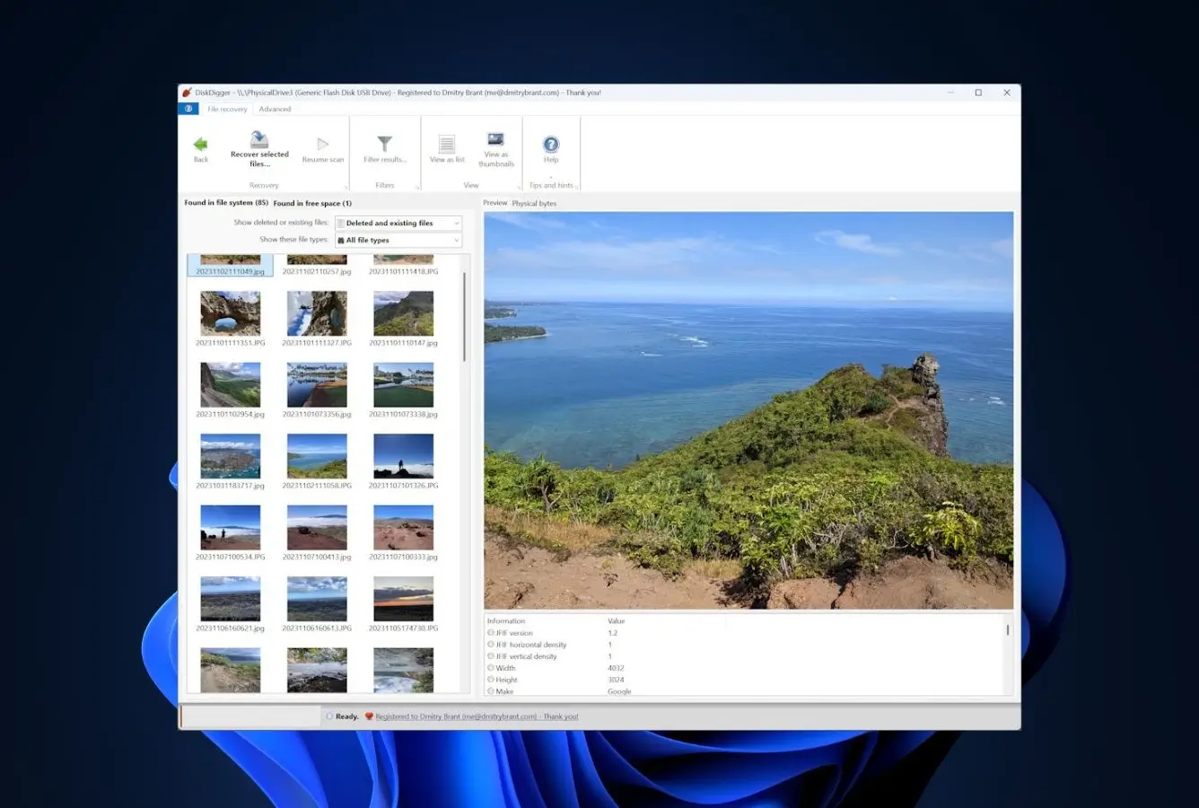The image size is (1199, 808).
Task: Select thumbnail 20231107101326.JPG
Action: [403, 461]
